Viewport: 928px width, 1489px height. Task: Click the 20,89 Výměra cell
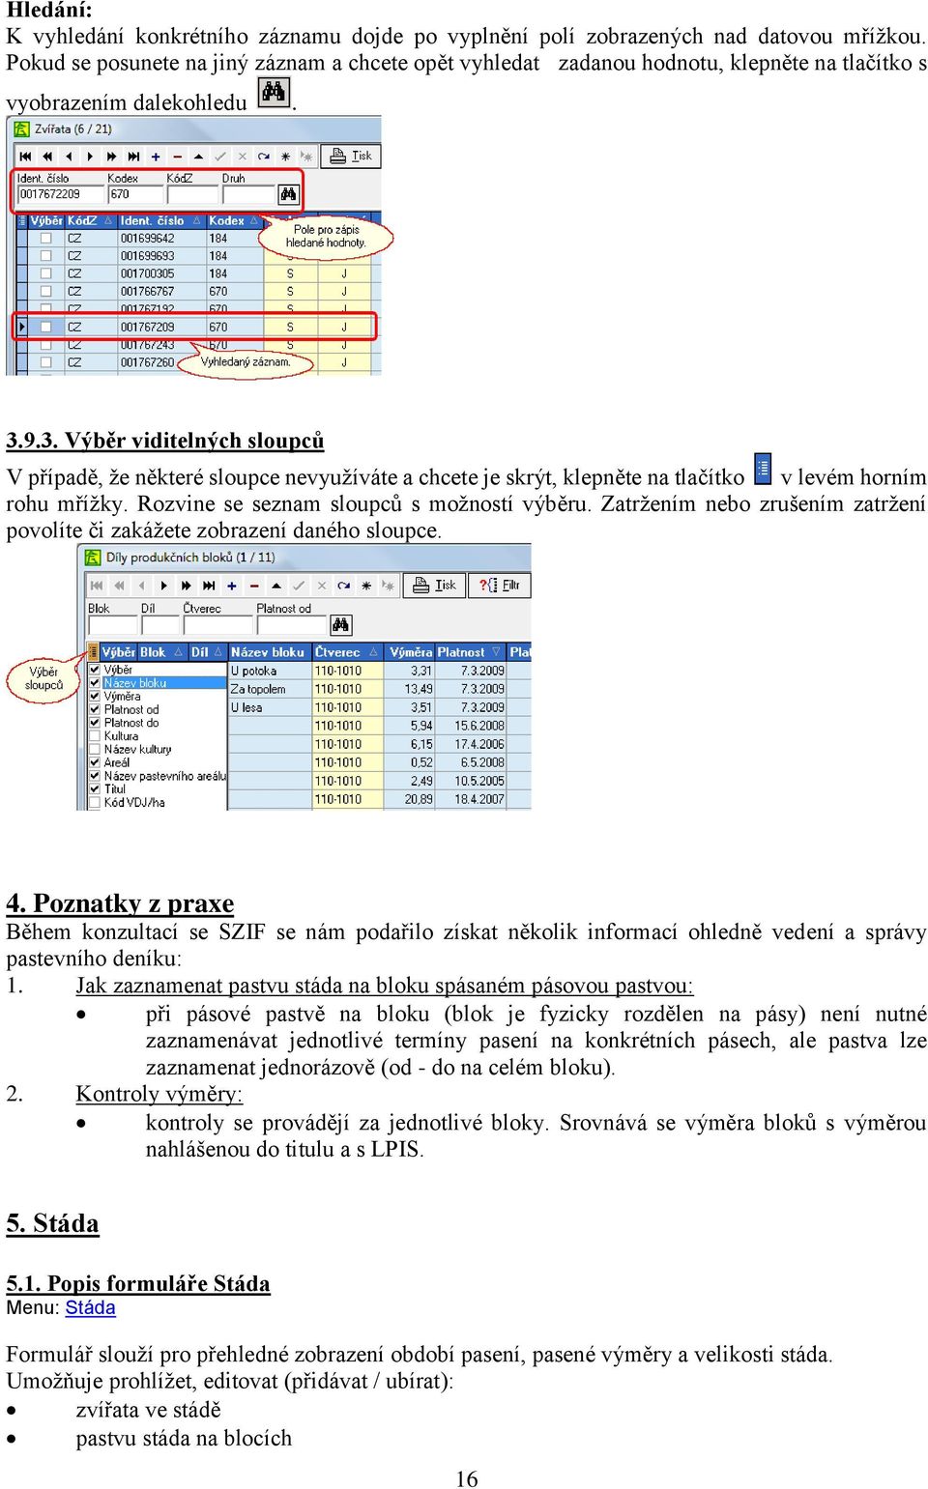[x=410, y=799]
